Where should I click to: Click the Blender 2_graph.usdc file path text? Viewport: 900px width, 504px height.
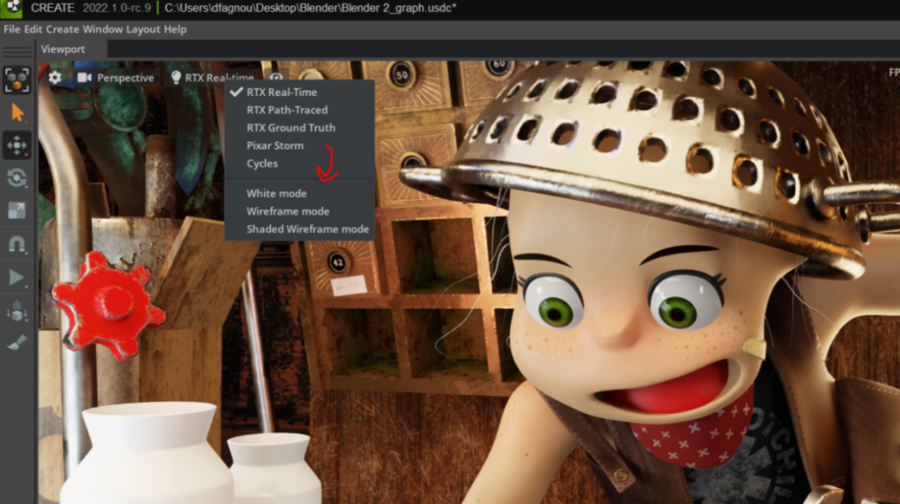(x=310, y=8)
